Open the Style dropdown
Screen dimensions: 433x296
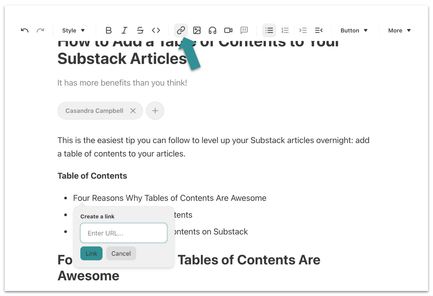73,31
